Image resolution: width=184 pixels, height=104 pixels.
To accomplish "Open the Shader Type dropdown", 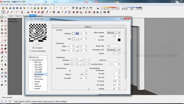I will point(114,46).
